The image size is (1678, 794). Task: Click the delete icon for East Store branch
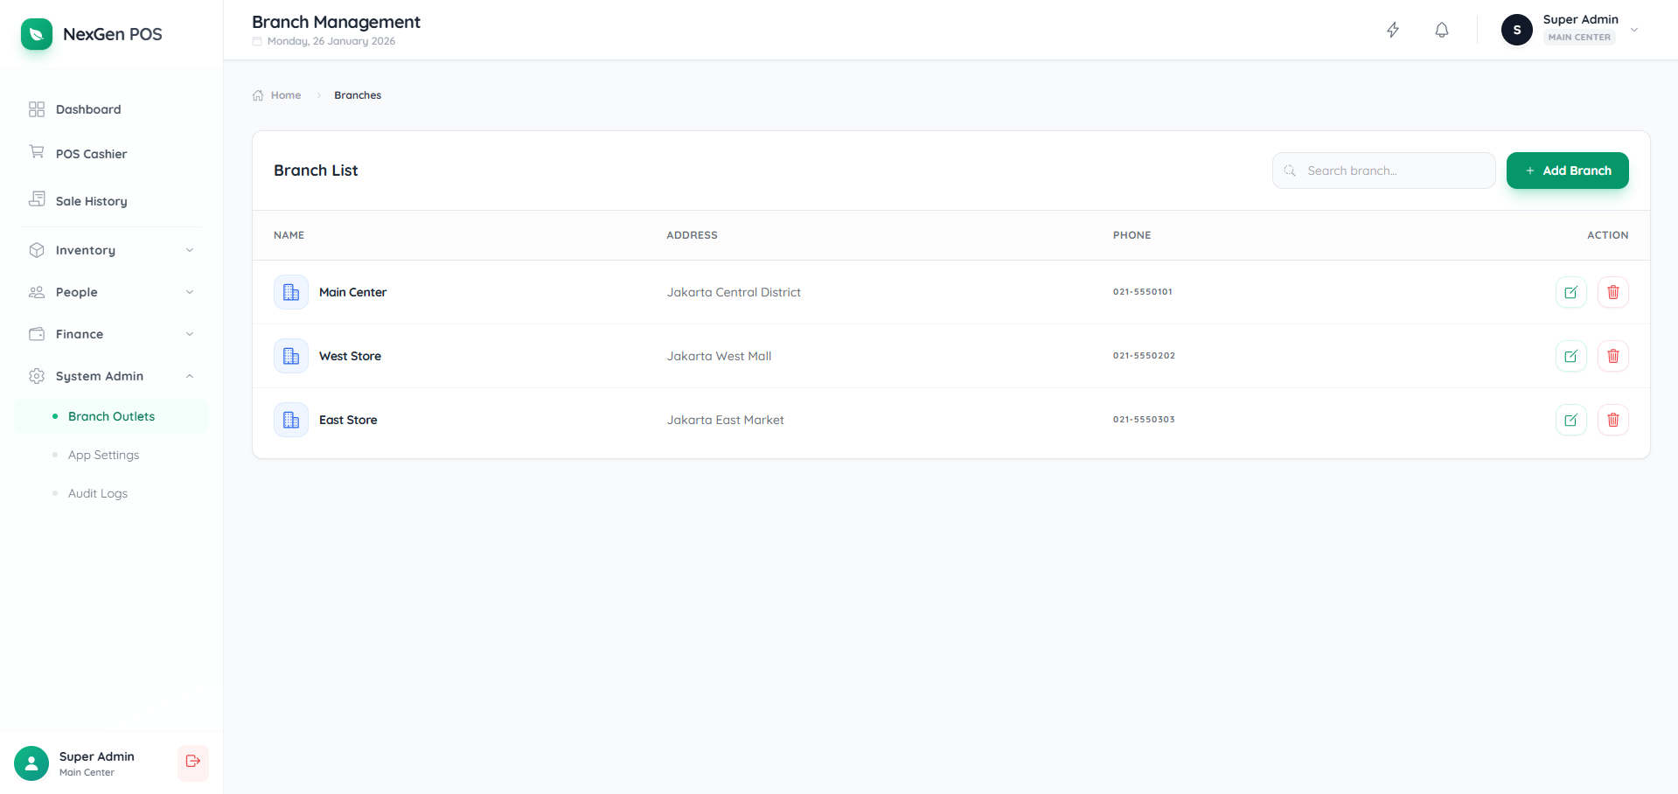(1613, 420)
